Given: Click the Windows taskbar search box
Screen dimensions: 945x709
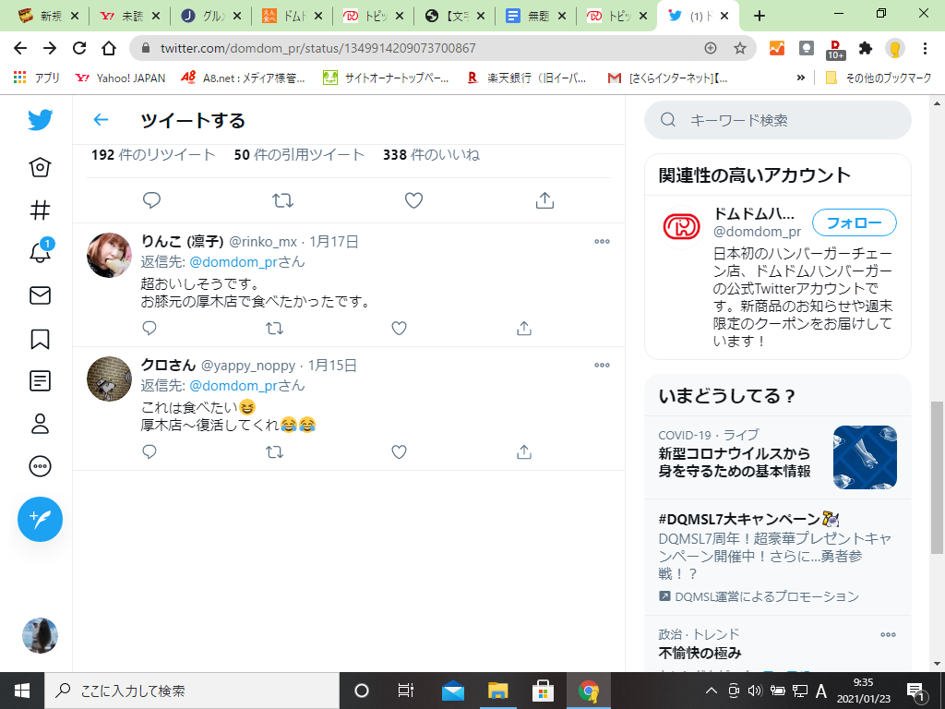Looking at the screenshot, I should (x=192, y=691).
